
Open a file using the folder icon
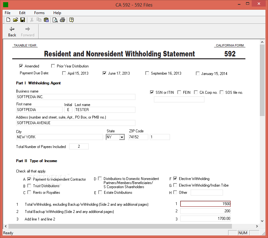[x=15, y=20]
